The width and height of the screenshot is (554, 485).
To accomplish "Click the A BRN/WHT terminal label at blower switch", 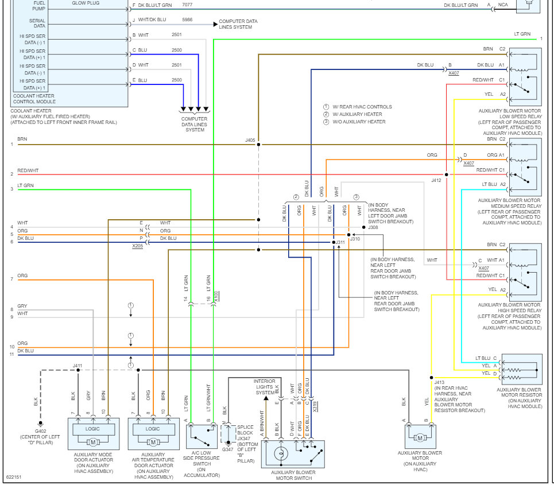I will point(262,424).
